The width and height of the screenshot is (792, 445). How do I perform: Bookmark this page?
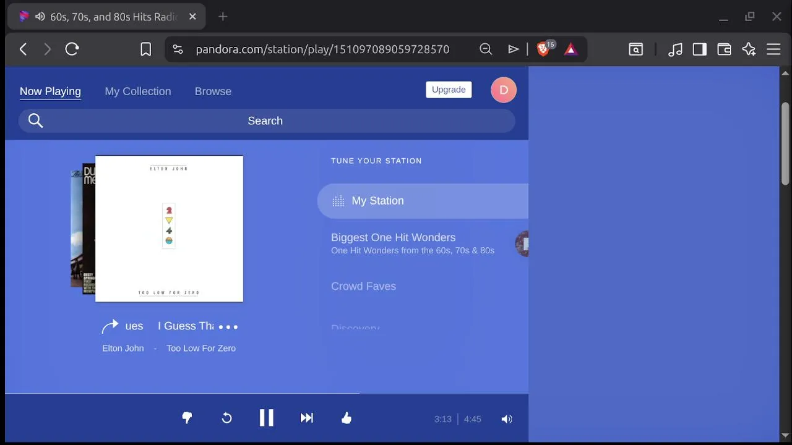pyautogui.click(x=145, y=49)
